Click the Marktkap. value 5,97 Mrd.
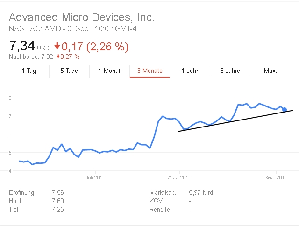This screenshot has width=299, height=226. point(201,192)
